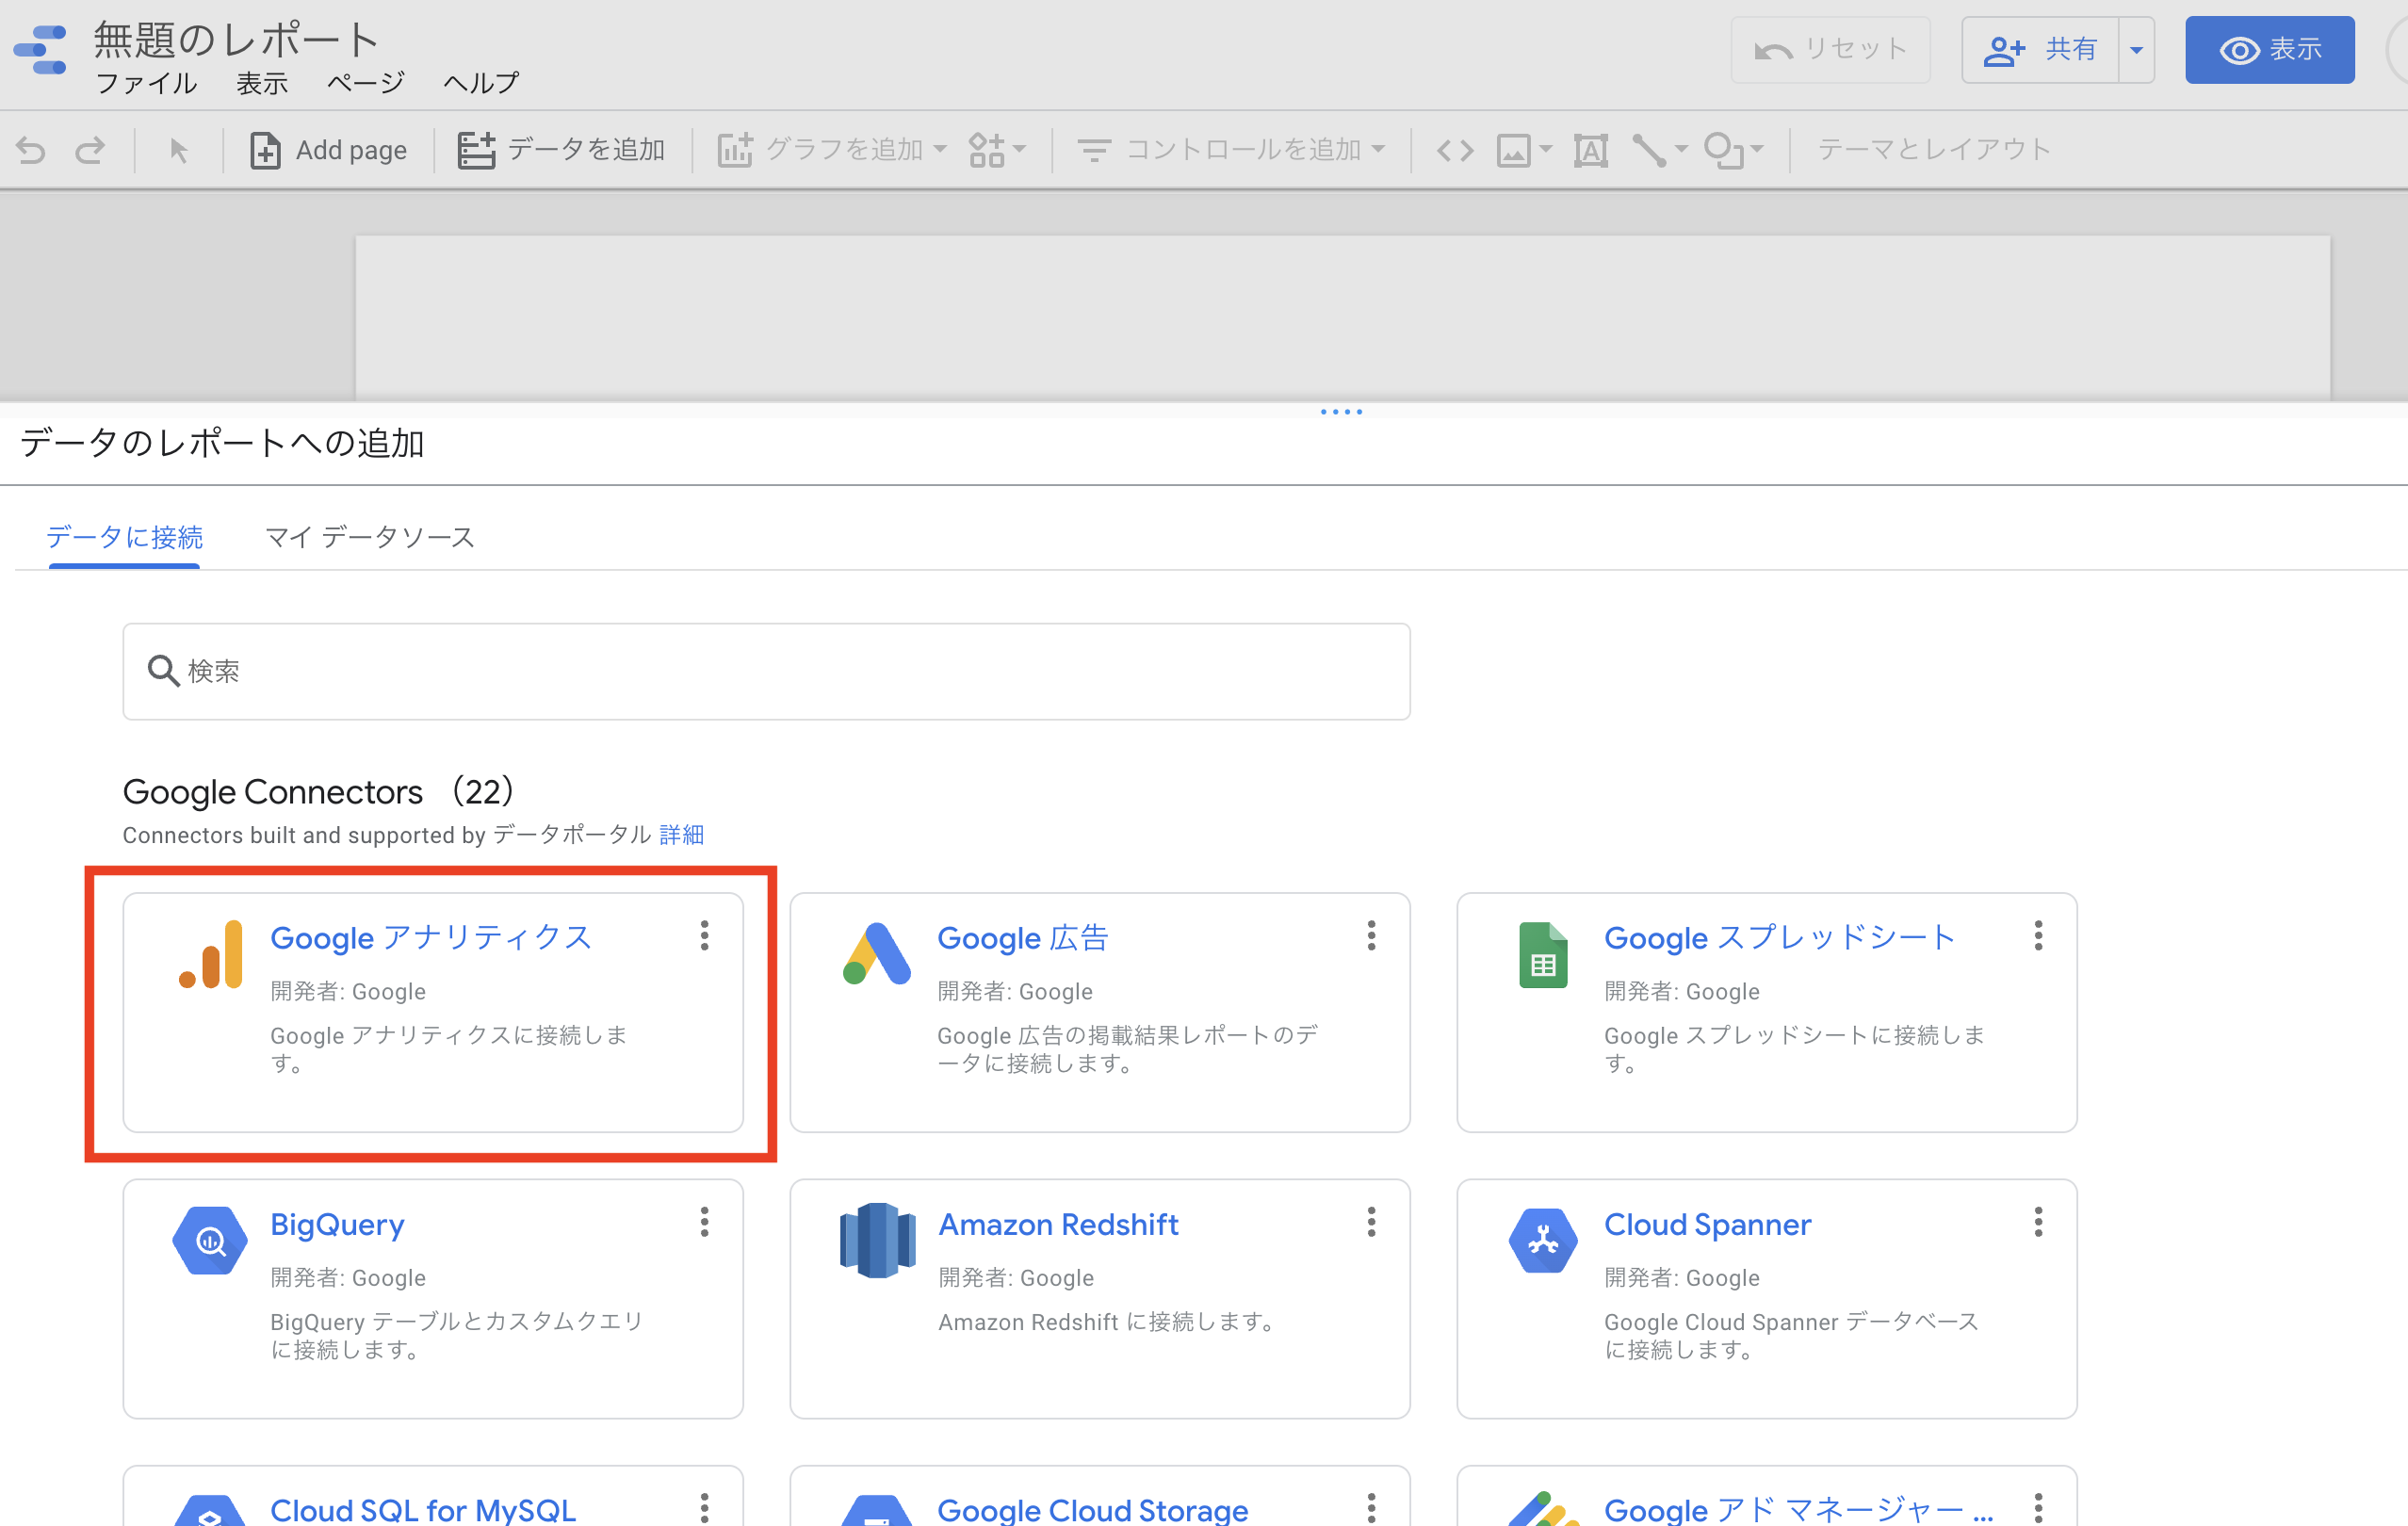
Task: Switch to データに接続 tab
Action: (x=124, y=537)
